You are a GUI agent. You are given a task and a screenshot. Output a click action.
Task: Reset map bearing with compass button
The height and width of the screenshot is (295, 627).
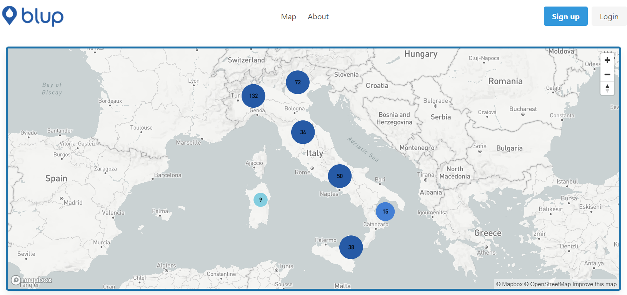(607, 88)
